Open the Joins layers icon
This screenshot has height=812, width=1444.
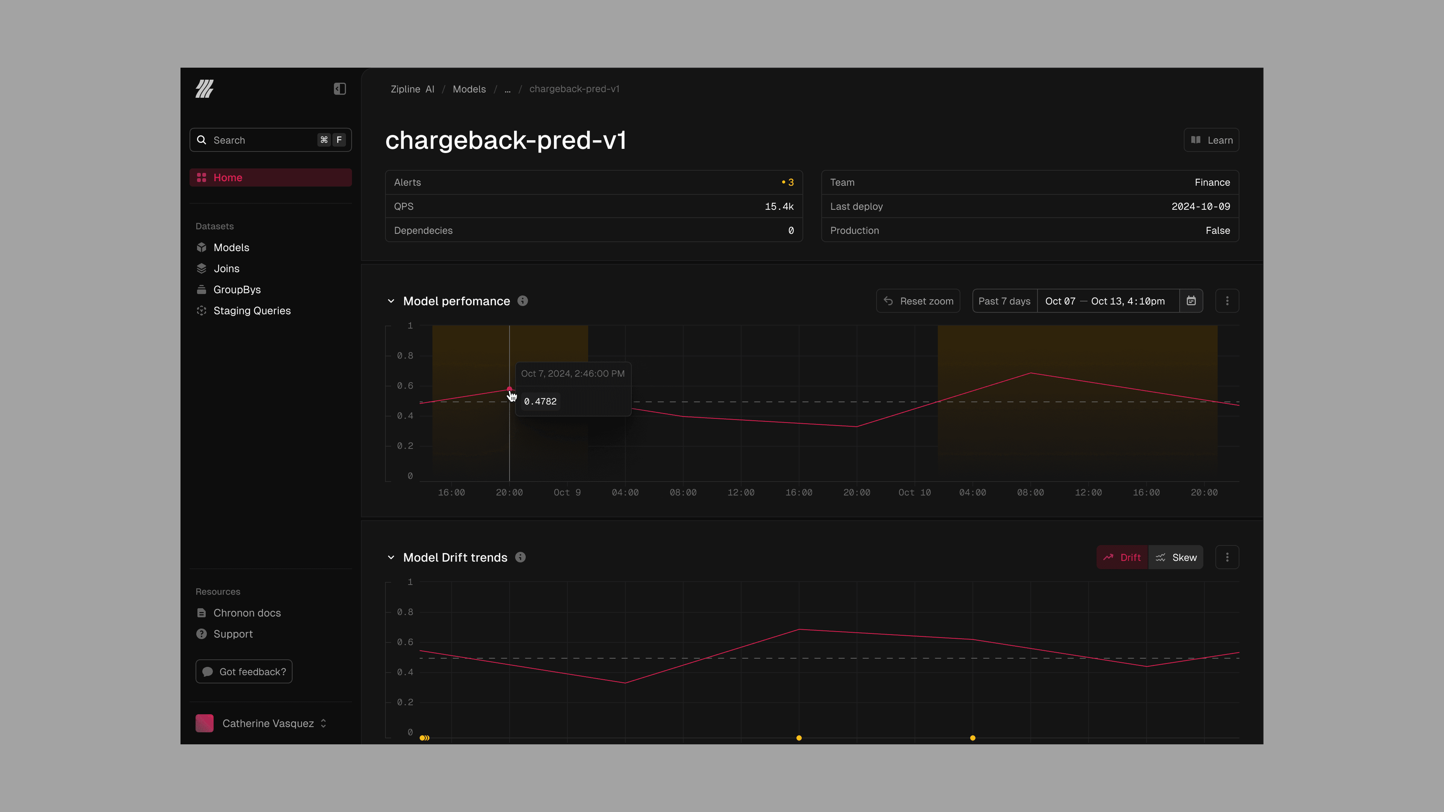click(202, 268)
